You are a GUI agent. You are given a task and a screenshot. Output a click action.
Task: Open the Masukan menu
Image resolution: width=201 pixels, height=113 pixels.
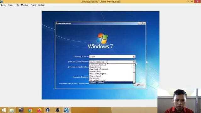click(24, 5)
